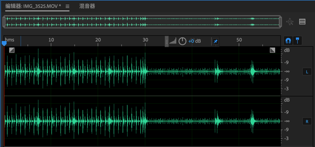The image size is (315, 147).
Task: Click the HUD signal bars icon
Action: (x=173, y=41)
